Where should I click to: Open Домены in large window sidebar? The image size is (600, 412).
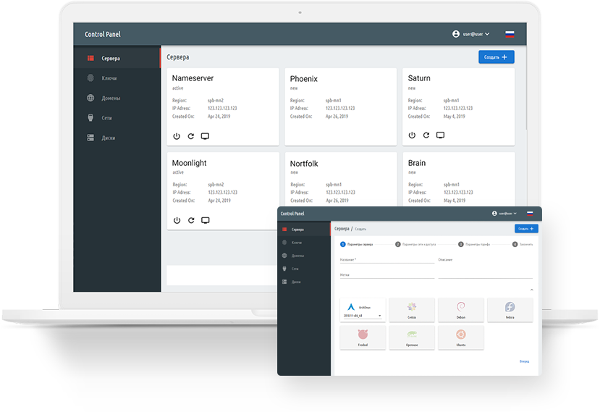click(117, 98)
